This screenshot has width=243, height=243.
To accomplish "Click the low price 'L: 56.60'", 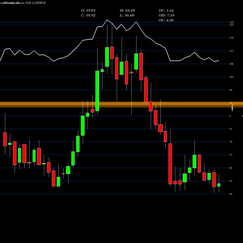I will coord(127,16).
